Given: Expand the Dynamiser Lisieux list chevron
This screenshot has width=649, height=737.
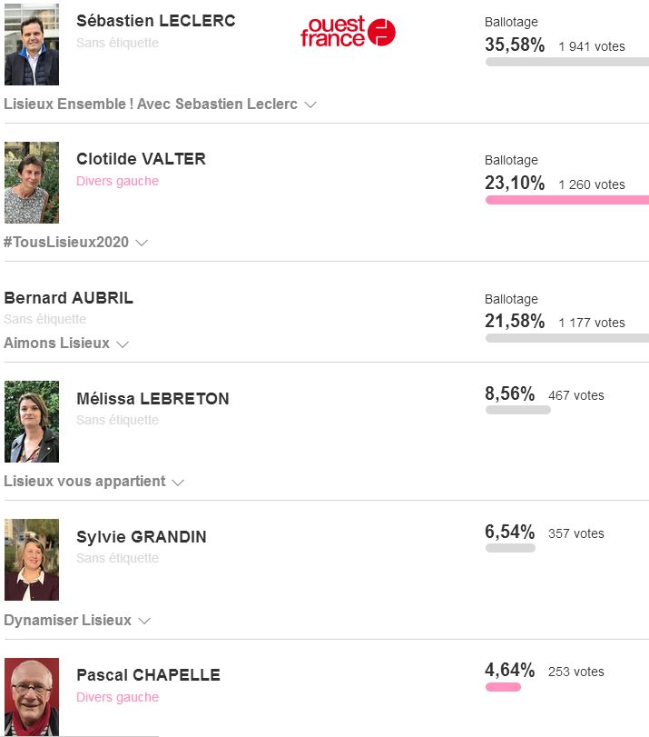Looking at the screenshot, I should tap(143, 621).
